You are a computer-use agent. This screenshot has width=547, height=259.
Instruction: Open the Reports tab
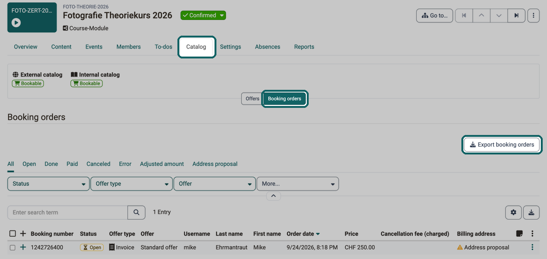tap(304, 47)
